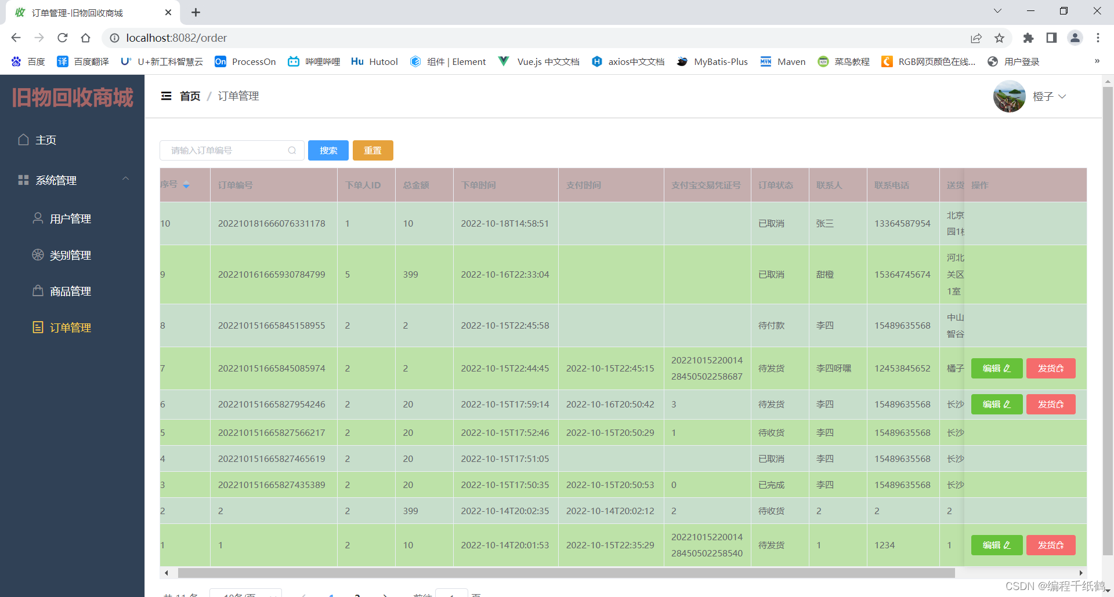Bookmark this page with star icon
The height and width of the screenshot is (597, 1114).
[x=999, y=38]
